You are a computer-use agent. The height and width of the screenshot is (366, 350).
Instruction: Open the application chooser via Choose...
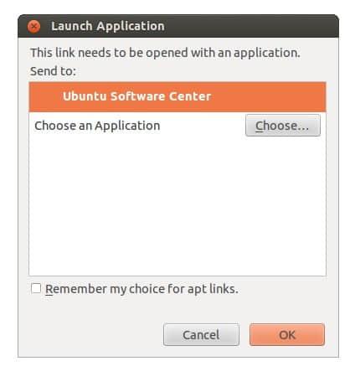[283, 126]
